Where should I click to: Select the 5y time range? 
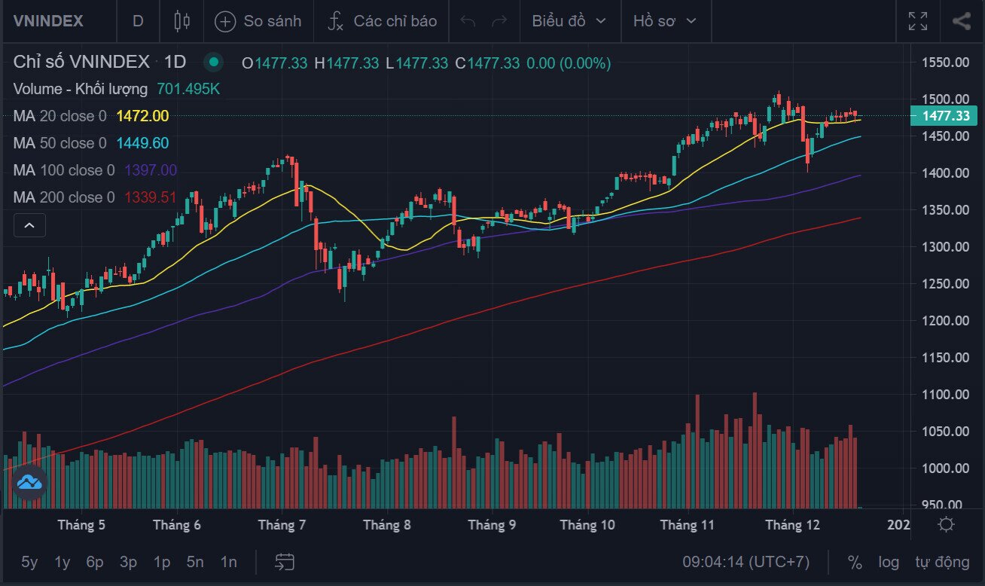tap(29, 562)
